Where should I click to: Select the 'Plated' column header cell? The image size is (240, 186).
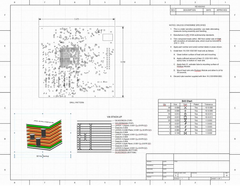tap(196, 104)
